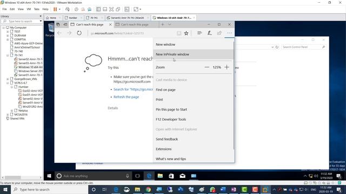
Task: Open Google Chrome on the host taskbar
Action: tap(148, 190)
